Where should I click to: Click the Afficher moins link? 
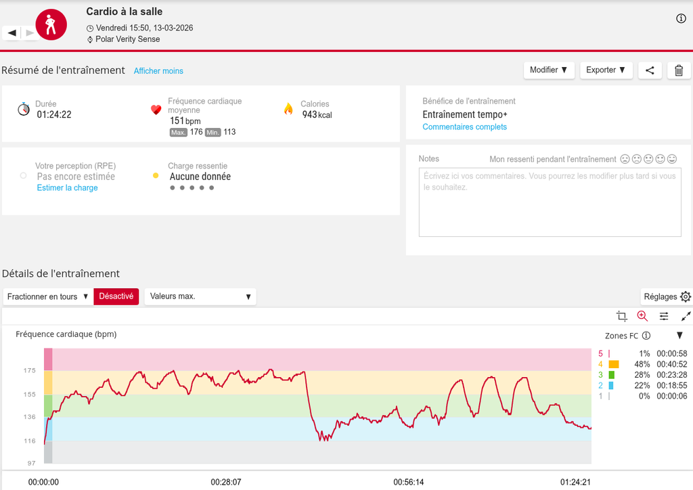point(158,71)
